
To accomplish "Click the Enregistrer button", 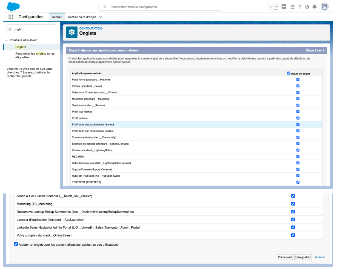I will pyautogui.click(x=303, y=257).
